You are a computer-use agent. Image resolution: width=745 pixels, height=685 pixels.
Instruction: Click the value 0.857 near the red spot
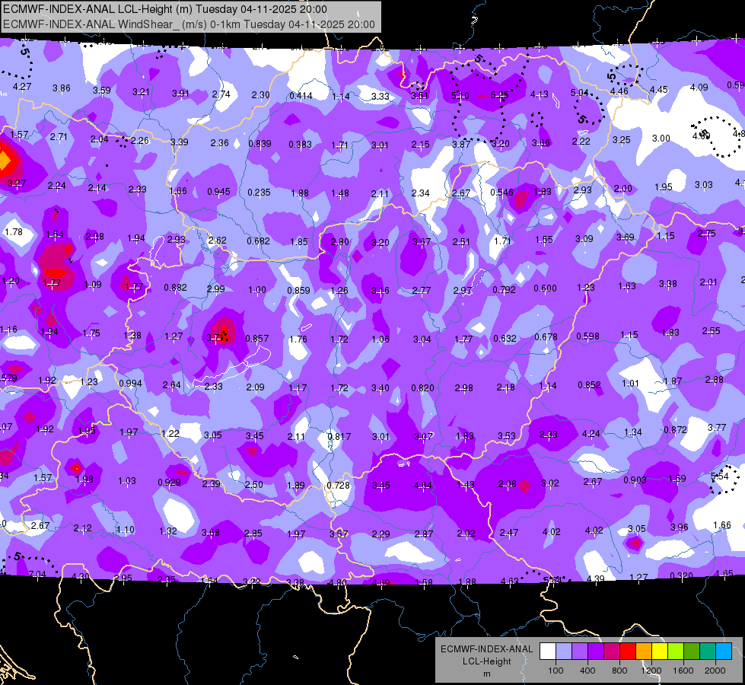[257, 339]
